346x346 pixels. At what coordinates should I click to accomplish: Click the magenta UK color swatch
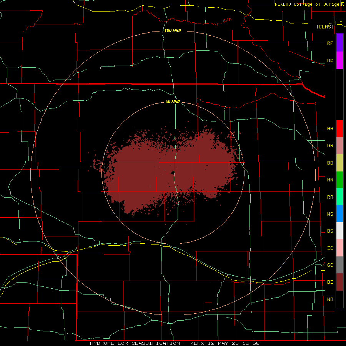click(339, 60)
